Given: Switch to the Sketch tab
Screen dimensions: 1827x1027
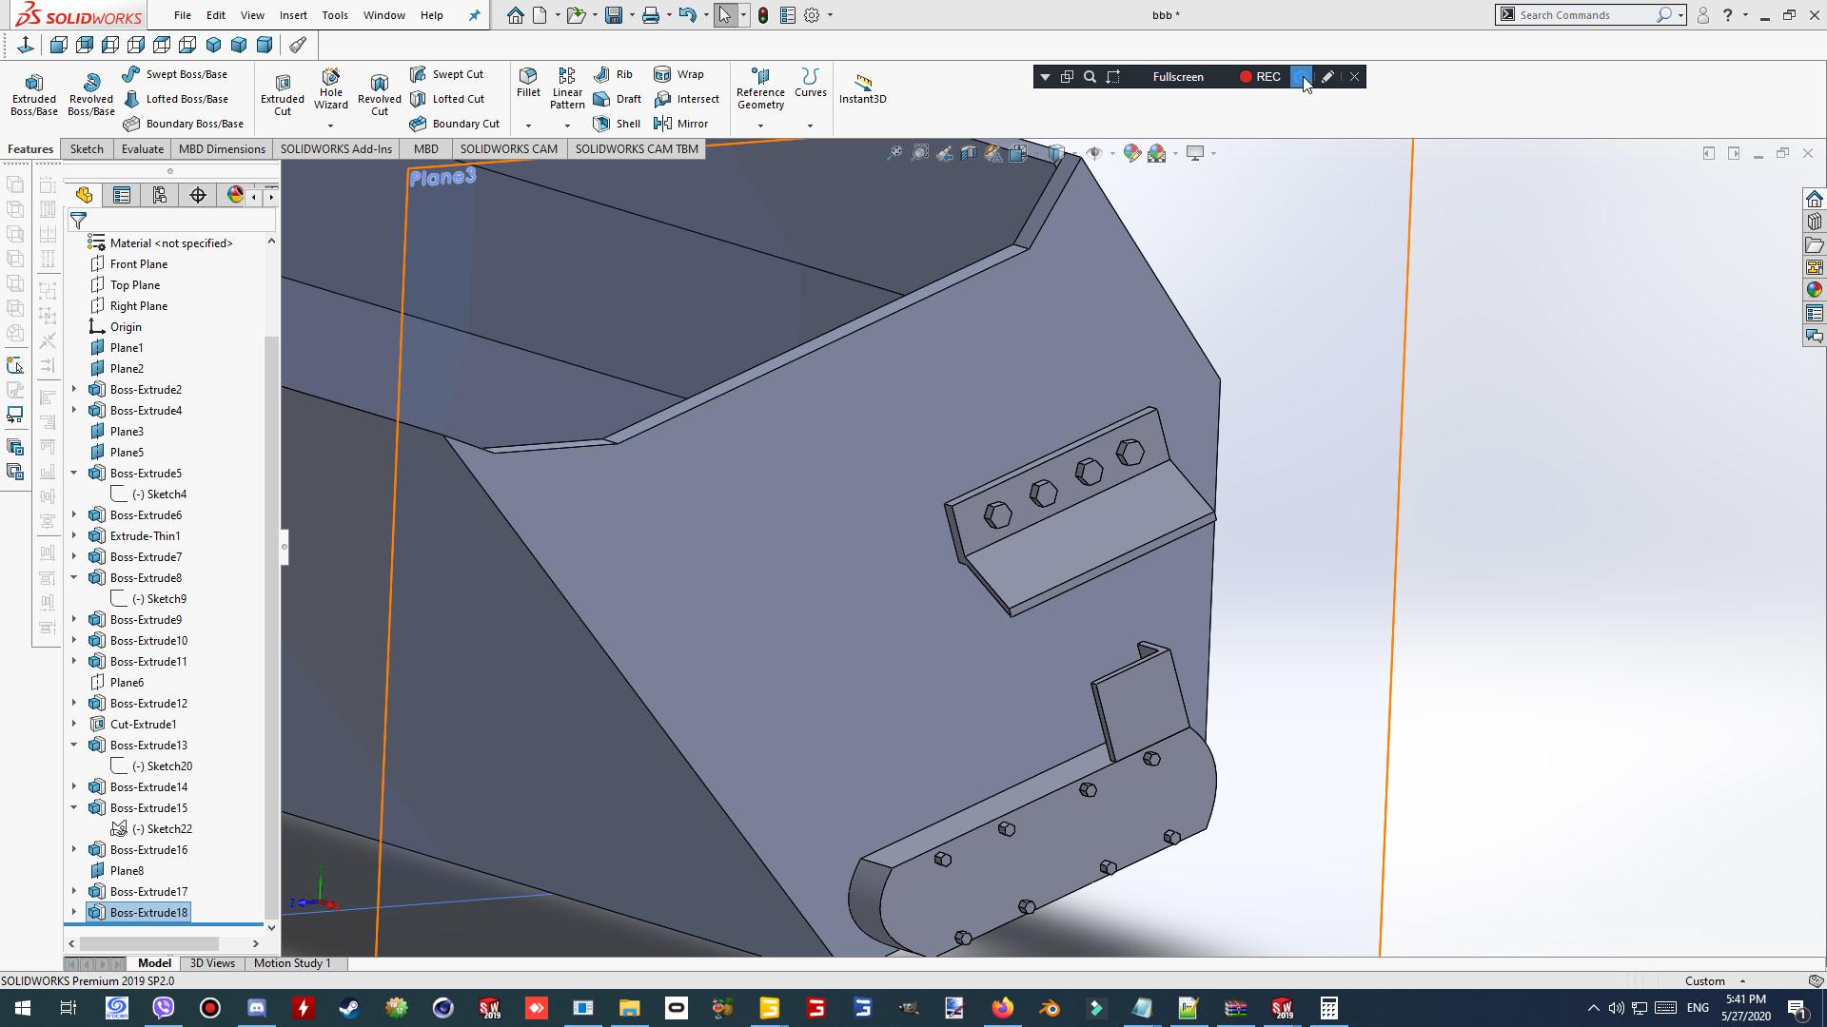Looking at the screenshot, I should coord(87,148).
